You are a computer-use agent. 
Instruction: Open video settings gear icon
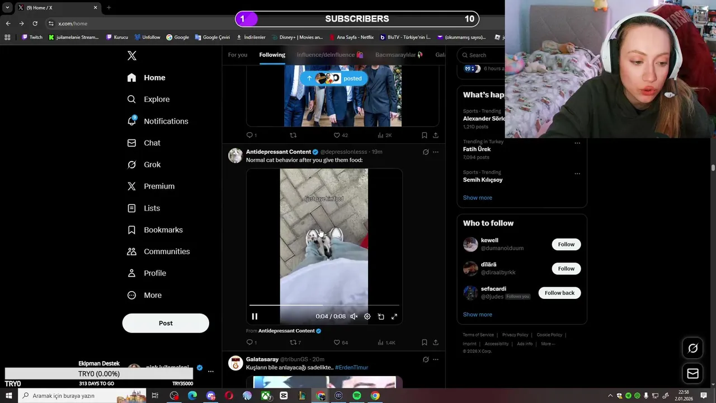click(368, 316)
